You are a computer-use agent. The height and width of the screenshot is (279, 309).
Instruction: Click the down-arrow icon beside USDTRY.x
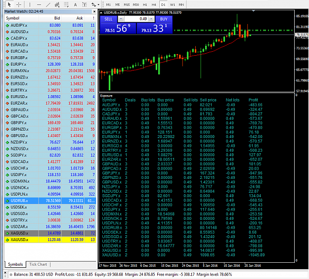[x=7, y=220]
